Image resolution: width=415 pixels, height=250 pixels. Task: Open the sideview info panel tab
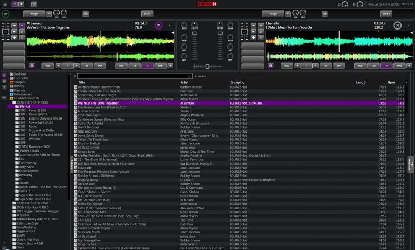click(411, 165)
